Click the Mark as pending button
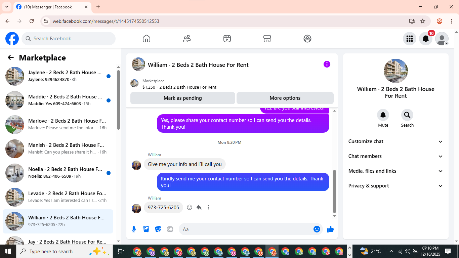This screenshot has width=459, height=258. (x=183, y=98)
